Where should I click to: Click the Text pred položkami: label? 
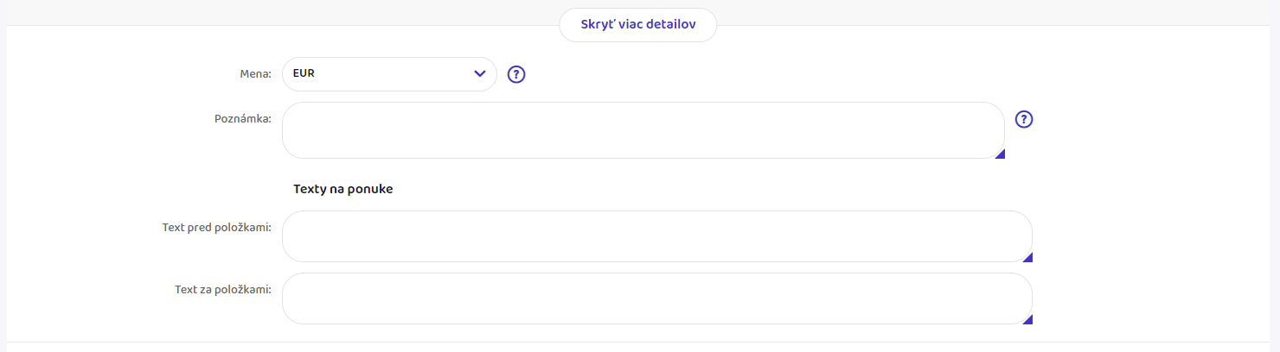click(x=217, y=228)
